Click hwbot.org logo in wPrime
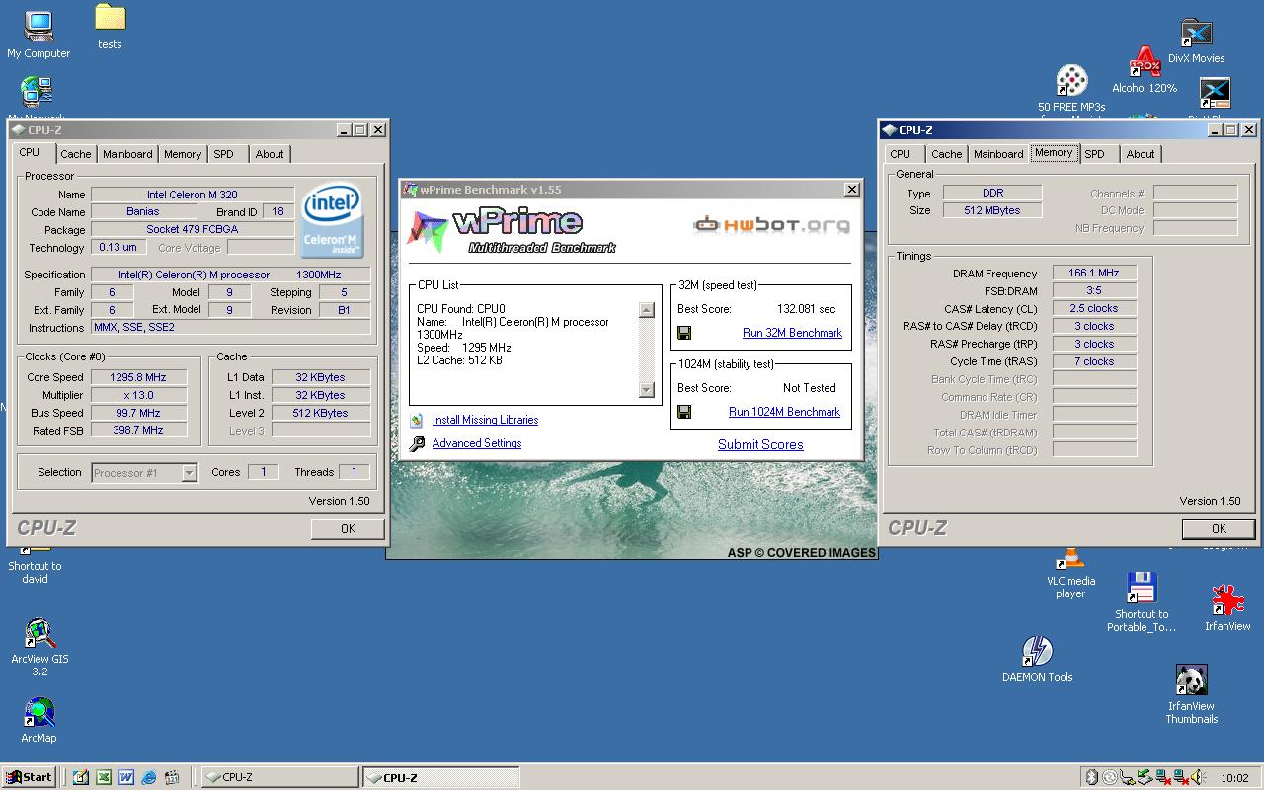 pos(771,224)
